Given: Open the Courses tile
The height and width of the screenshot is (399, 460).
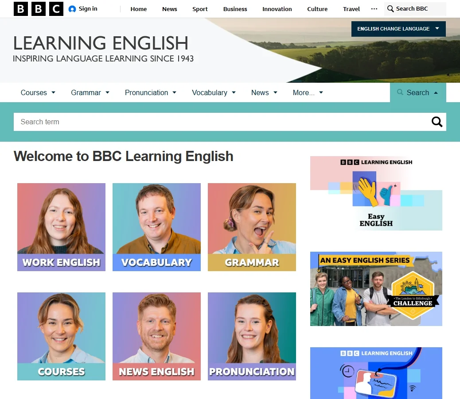Looking at the screenshot, I should 61,336.
